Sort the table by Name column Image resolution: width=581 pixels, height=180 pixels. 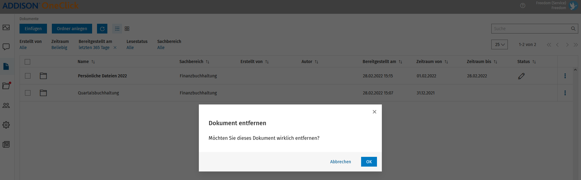86,62
